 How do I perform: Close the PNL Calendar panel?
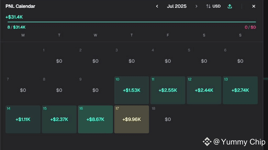[x=254, y=6]
